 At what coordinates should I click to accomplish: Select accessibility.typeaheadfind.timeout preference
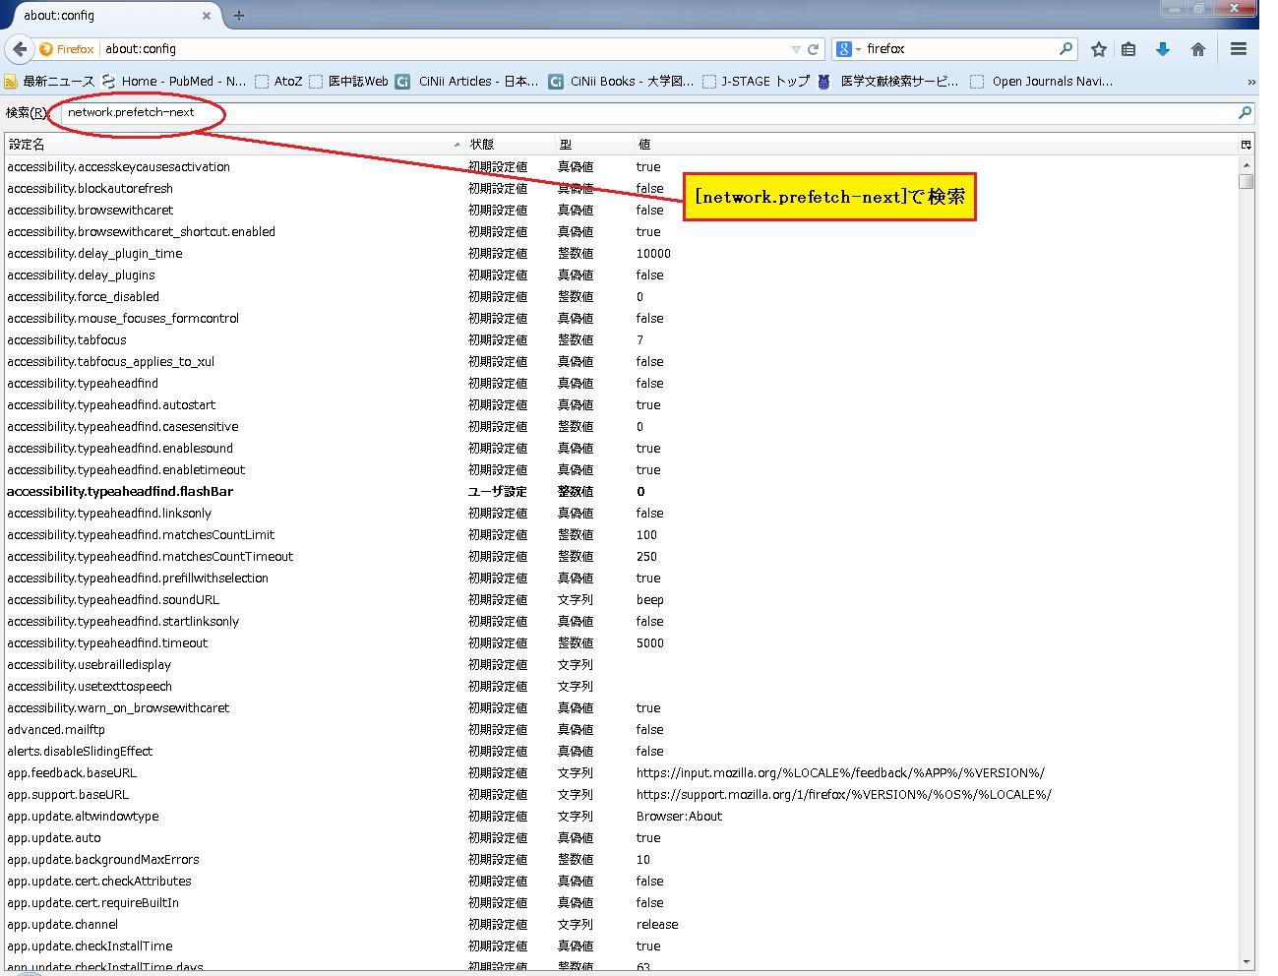pyautogui.click(x=621, y=643)
